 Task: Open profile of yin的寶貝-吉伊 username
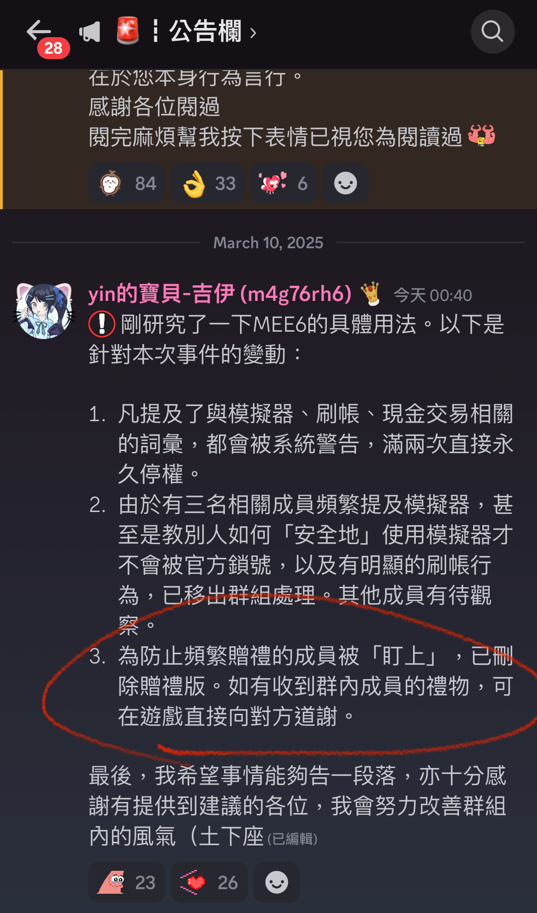220,294
